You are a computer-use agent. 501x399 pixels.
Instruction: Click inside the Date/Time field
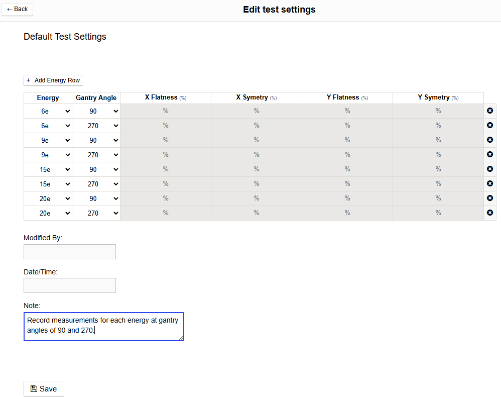69,285
